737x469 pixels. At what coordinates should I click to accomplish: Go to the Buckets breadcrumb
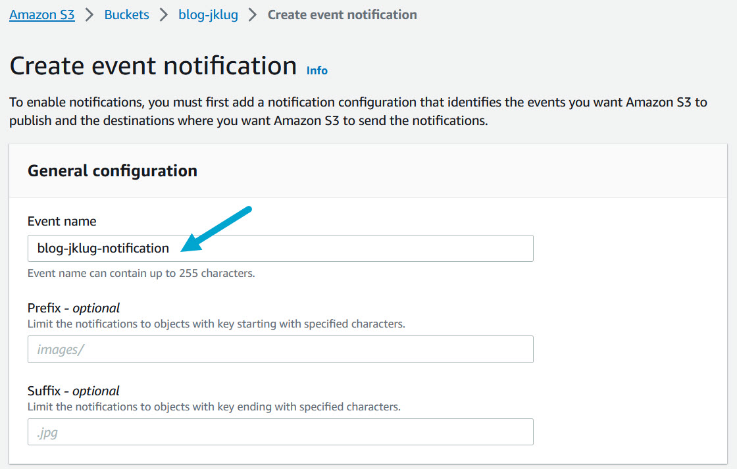coord(126,14)
